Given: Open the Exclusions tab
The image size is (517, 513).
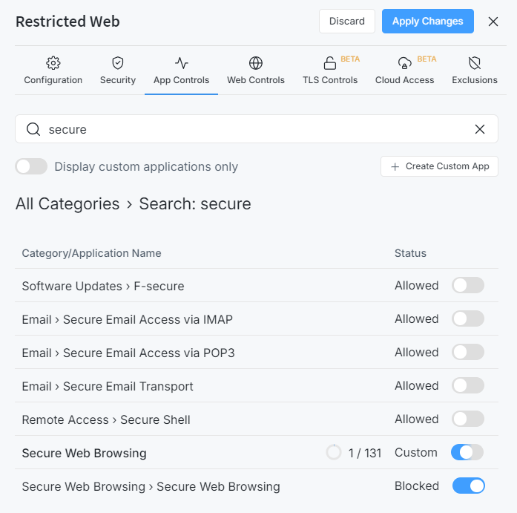Looking at the screenshot, I should click(475, 71).
